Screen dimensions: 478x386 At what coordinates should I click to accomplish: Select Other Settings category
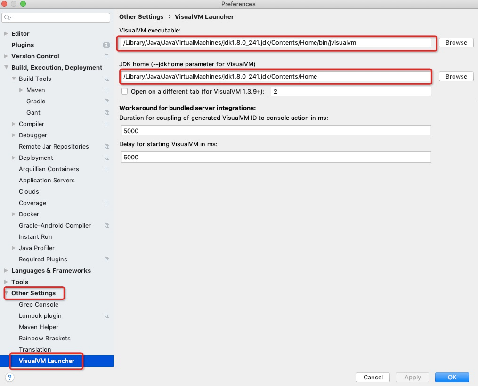[x=33, y=293]
